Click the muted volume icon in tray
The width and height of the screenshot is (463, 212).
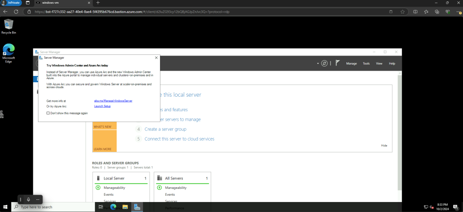pyautogui.click(x=432, y=207)
